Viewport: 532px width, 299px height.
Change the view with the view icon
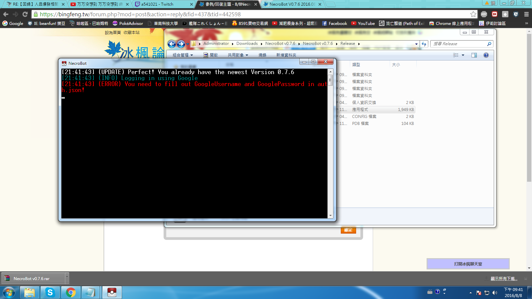coord(456,55)
